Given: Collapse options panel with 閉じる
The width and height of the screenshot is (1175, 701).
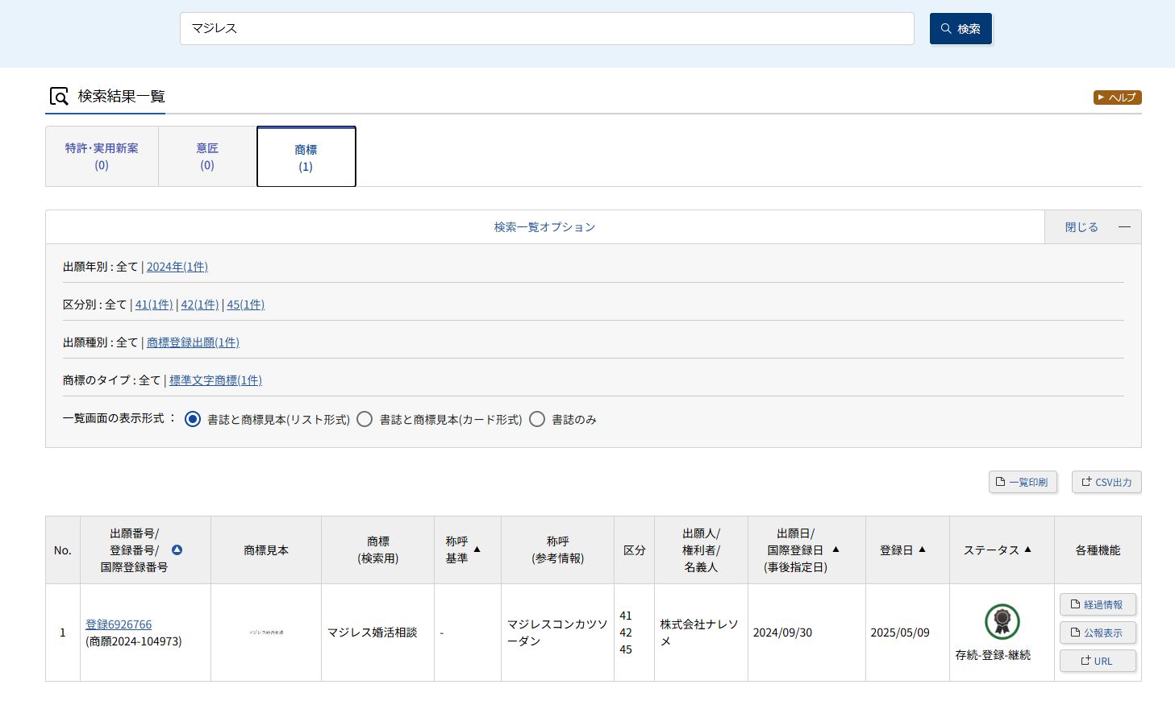Looking at the screenshot, I should pyautogui.click(x=1092, y=227).
